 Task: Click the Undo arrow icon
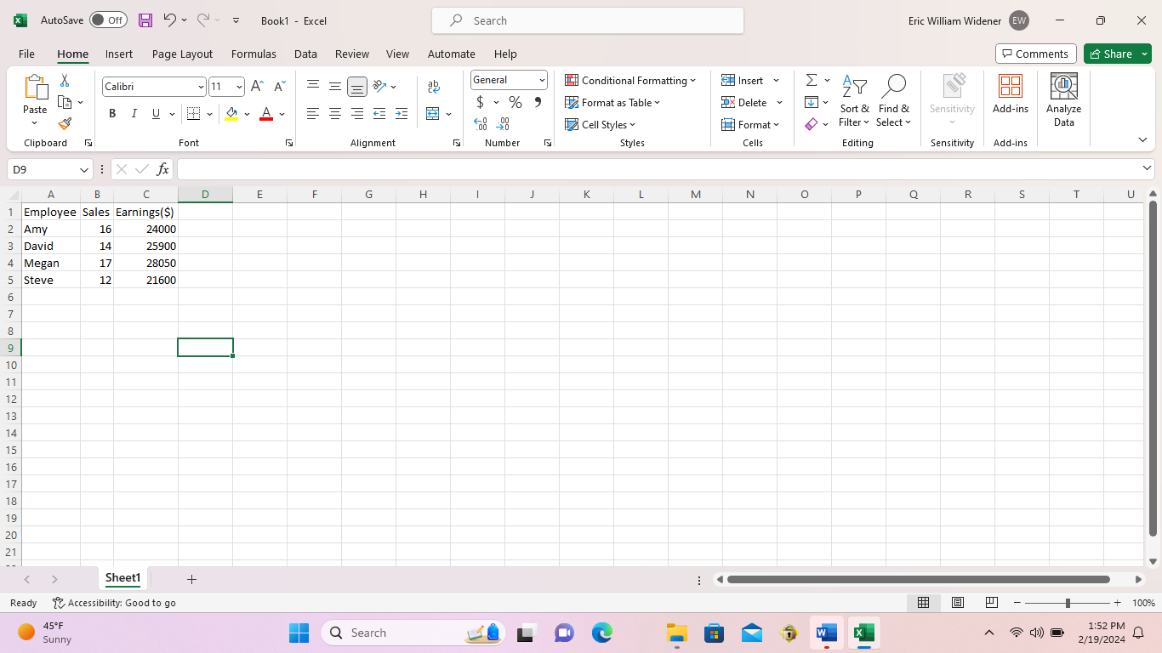pos(169,20)
